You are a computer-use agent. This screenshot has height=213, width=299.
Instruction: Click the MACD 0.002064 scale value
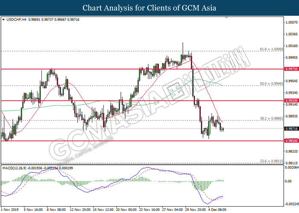[292, 167]
